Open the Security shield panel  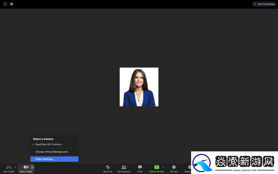[x=108, y=167]
